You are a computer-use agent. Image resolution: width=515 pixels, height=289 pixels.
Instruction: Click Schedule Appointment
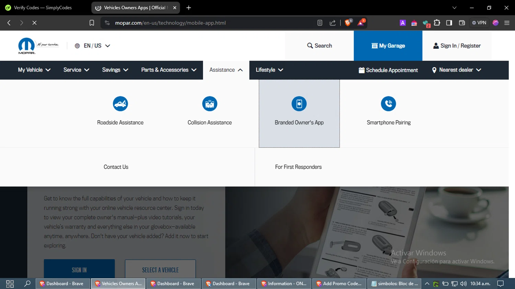388,70
